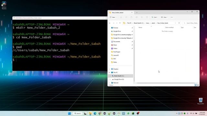
Task: Click 'Blade Stealth (C:)' in the breadcrumb
Action: click(x=139, y=23)
